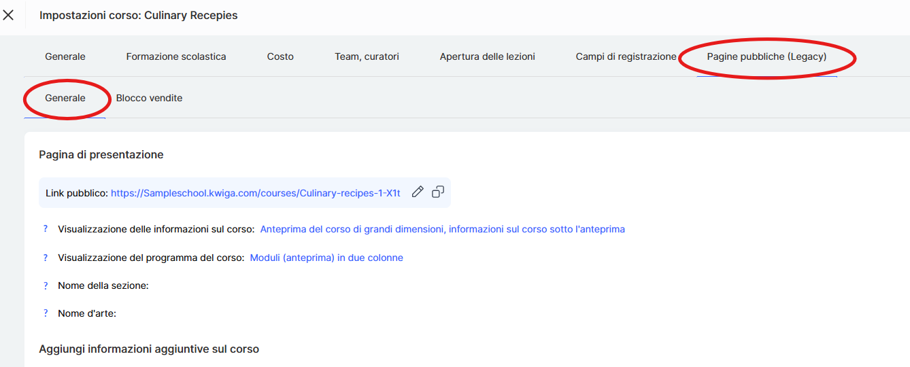Open Campi di registrazione tab
Viewport: 910px width, 367px height.
point(626,56)
